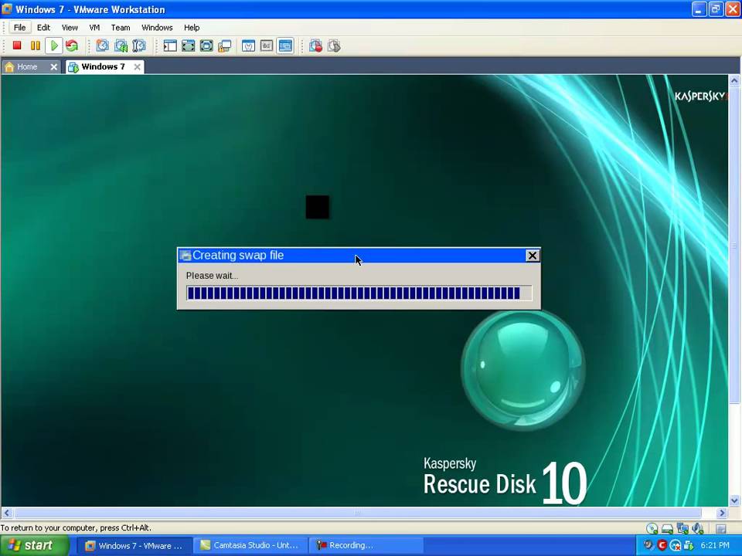Open the VM menu

[x=94, y=28]
